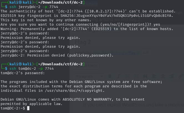
Task: Center-align text in editor
Action: pos(163,76)
